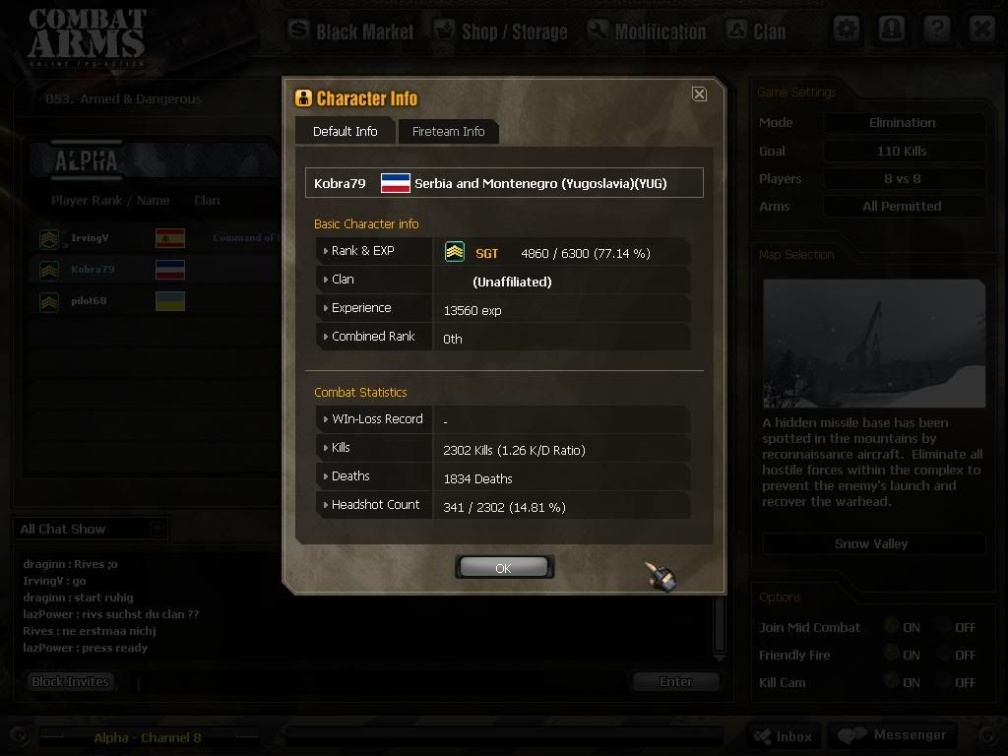Expand the Rank & EXP row arrow
This screenshot has height=756, width=1008.
[326, 251]
